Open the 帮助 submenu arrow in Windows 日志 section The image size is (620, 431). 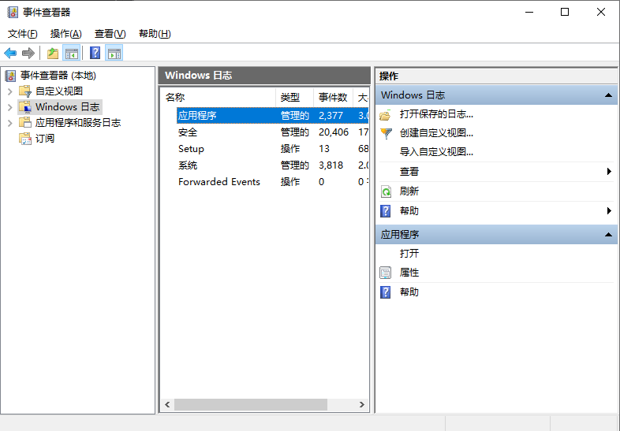[609, 211]
